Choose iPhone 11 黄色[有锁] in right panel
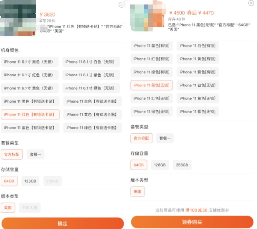The height and width of the screenshot is (229, 258). coord(198,59)
